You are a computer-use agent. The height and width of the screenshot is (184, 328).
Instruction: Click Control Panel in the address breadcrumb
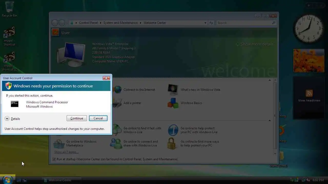click(x=88, y=23)
